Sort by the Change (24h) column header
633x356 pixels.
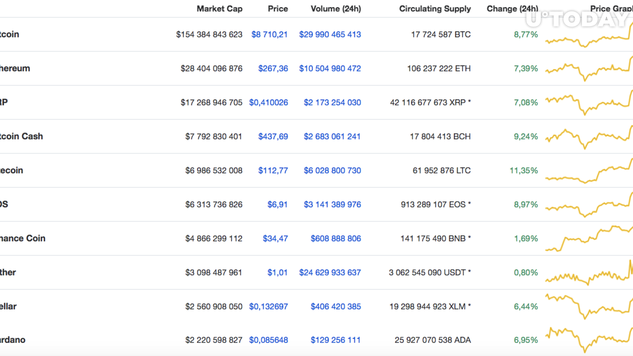pos(512,9)
